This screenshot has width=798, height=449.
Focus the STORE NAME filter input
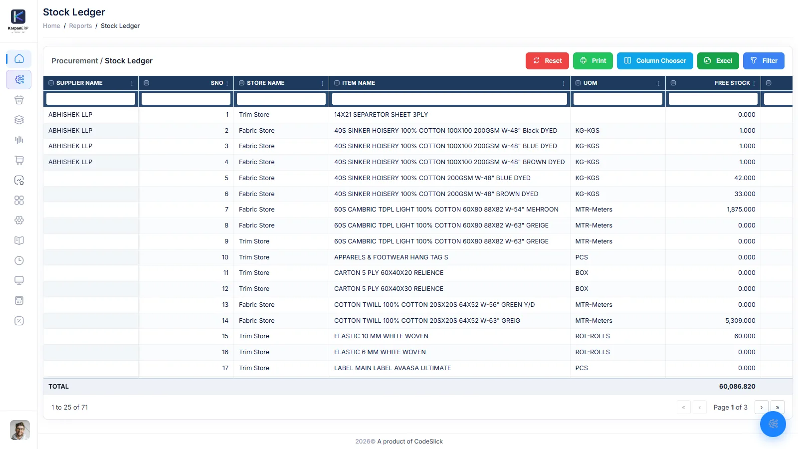coord(281,99)
